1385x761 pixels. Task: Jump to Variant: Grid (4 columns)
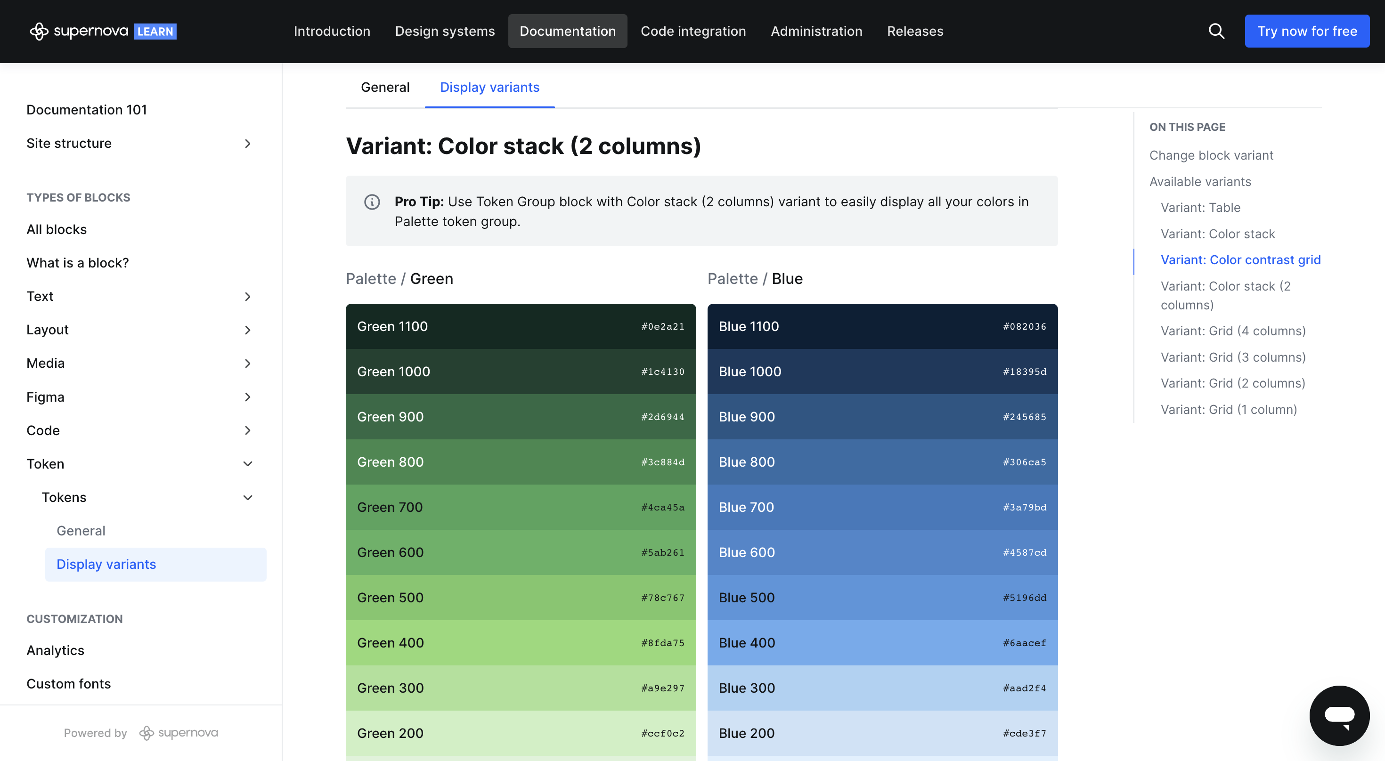(1233, 331)
